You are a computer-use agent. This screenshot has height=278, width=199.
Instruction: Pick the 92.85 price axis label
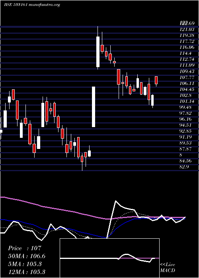(x=185, y=131)
